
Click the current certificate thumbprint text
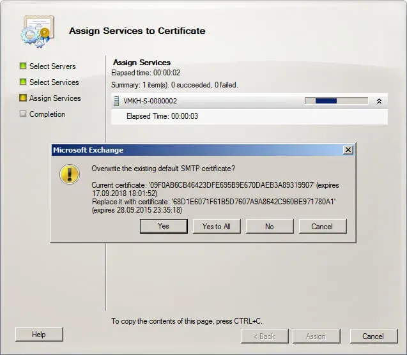pos(231,185)
